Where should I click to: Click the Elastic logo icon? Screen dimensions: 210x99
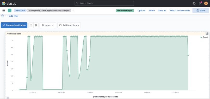(4, 3)
